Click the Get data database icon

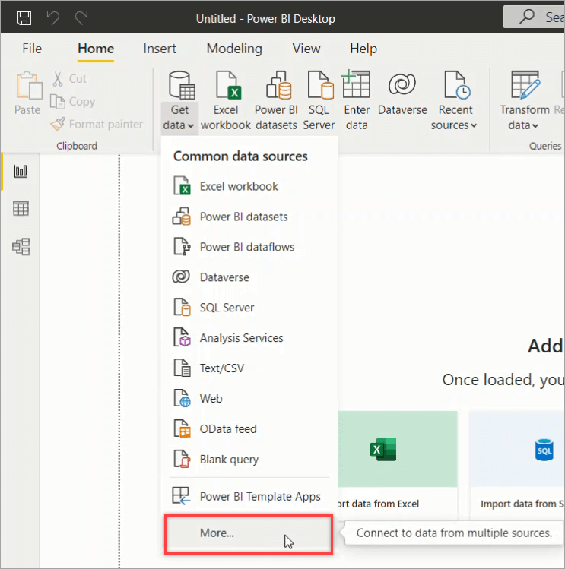click(182, 85)
